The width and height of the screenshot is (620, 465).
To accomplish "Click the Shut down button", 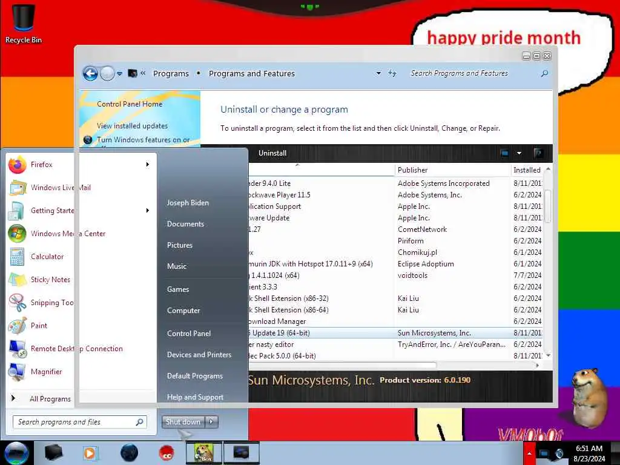I will click(x=183, y=422).
